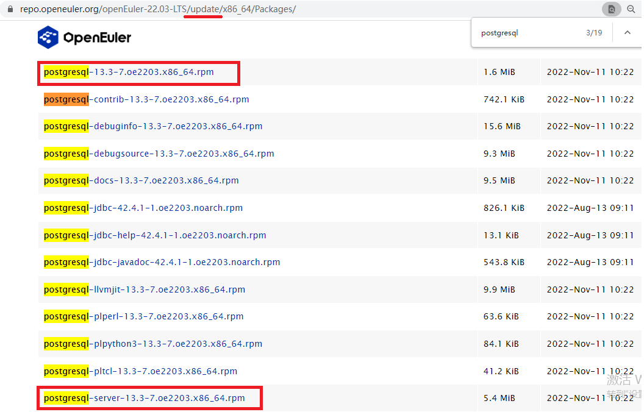Click the browser address bar URL
The image size is (644, 412).
pos(152,9)
